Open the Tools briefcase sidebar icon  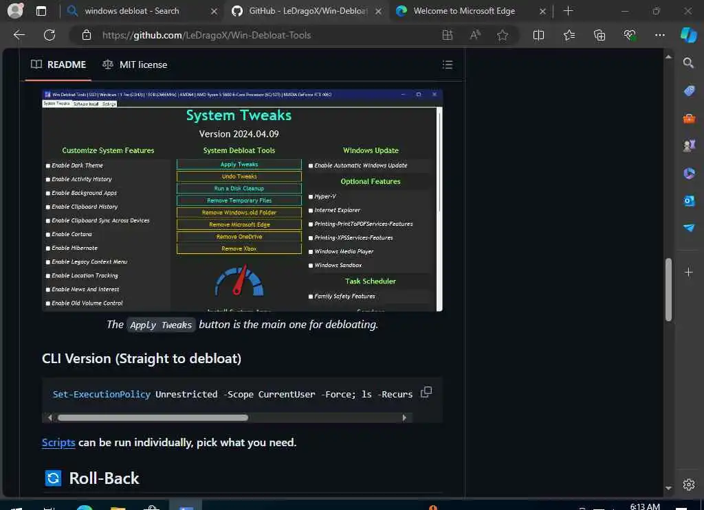tap(689, 118)
